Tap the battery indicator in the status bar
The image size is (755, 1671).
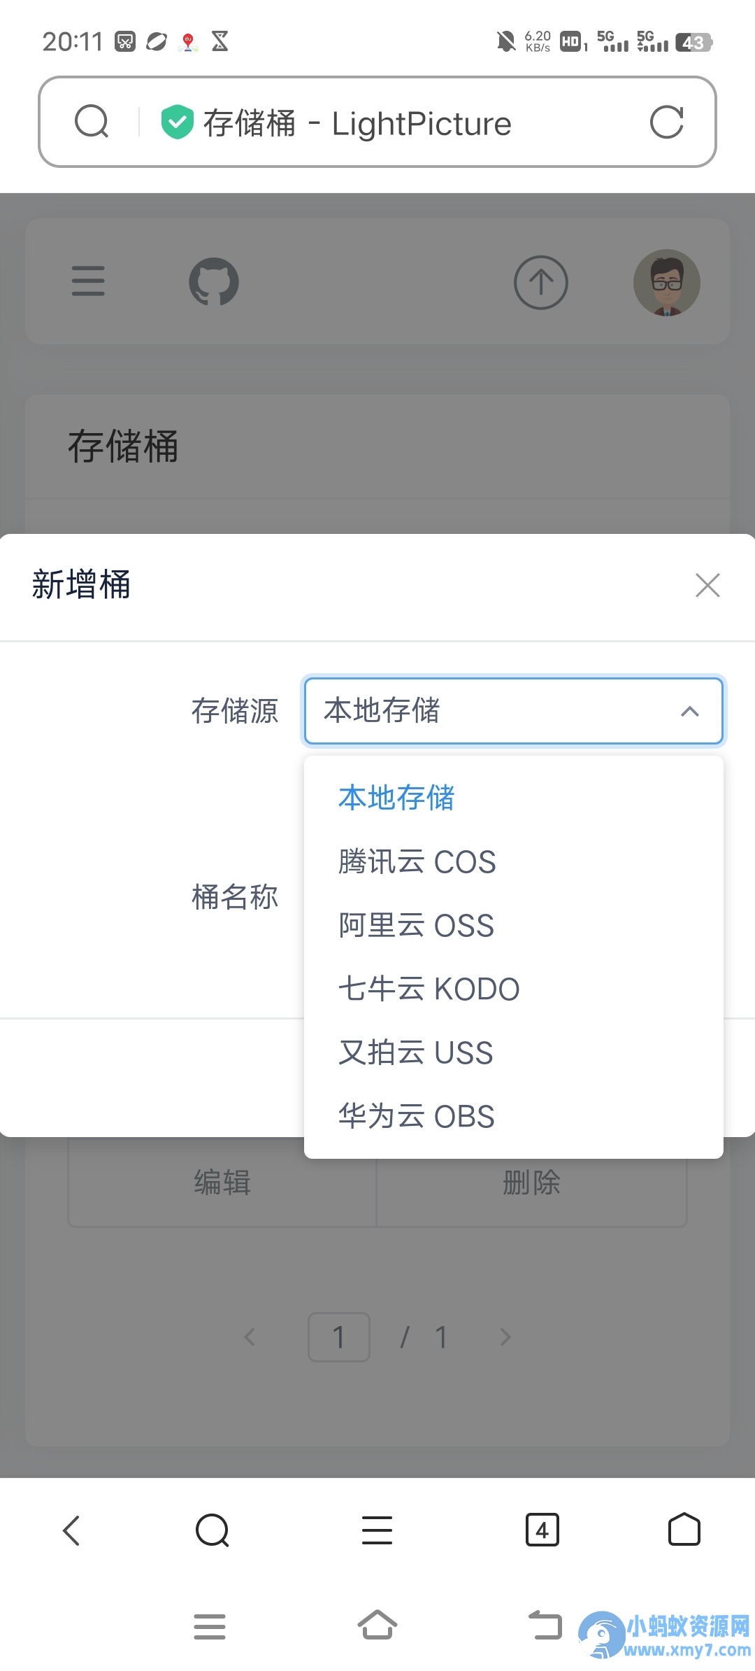693,43
